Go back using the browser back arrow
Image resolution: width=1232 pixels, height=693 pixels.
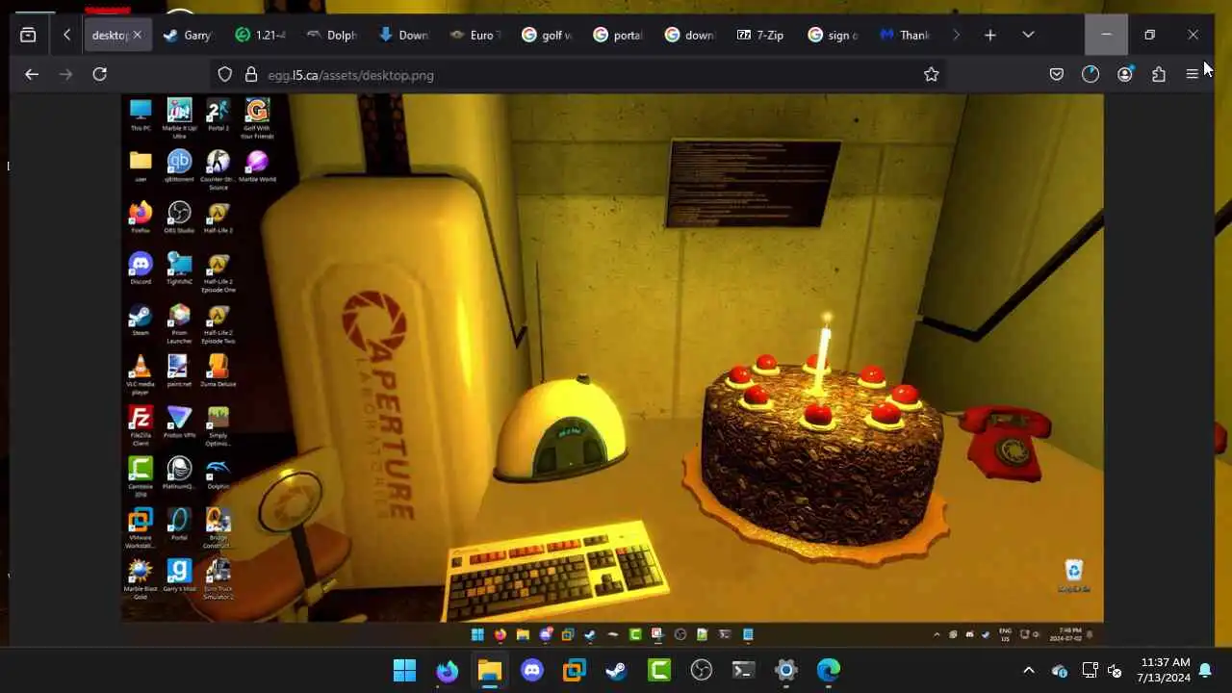click(x=32, y=74)
